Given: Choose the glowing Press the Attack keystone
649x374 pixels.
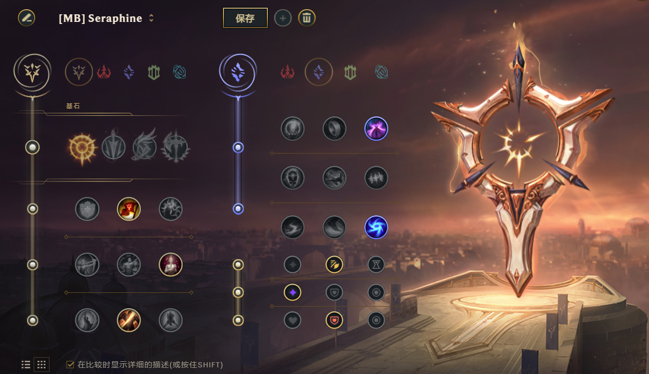Looking at the screenshot, I should click(83, 147).
